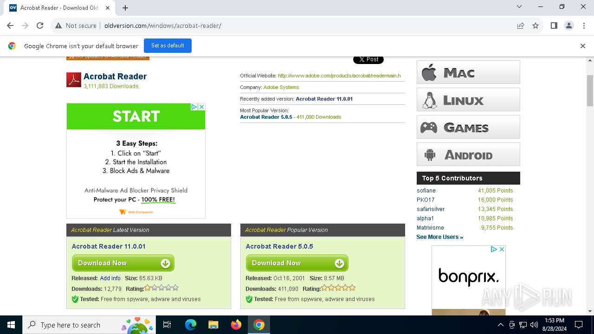Download Acrobat Reader 11.0.01 with Download Now
Viewport: 594px width, 334px height.
pyautogui.click(x=123, y=263)
